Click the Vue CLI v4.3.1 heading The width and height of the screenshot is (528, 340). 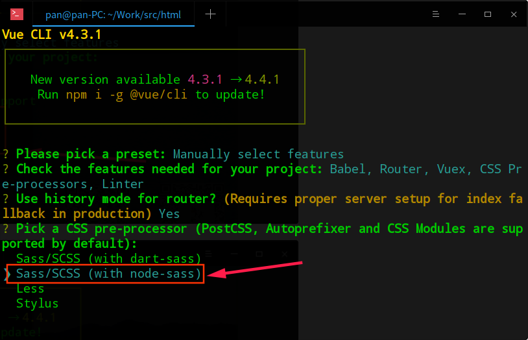(x=51, y=34)
